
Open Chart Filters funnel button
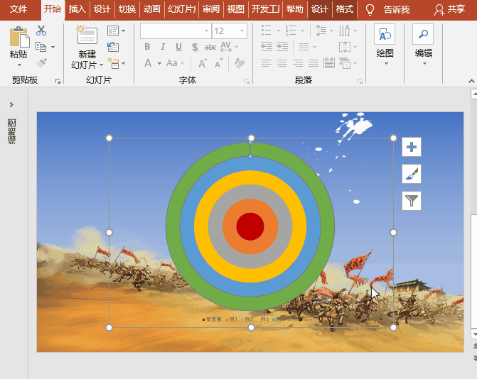(x=412, y=201)
